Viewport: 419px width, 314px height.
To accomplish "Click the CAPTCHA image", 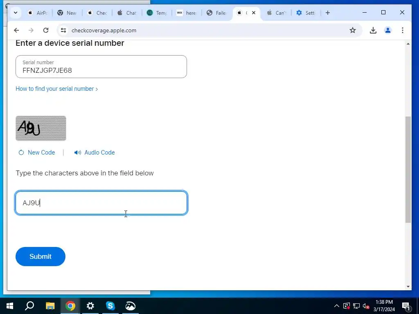I will pos(41,128).
